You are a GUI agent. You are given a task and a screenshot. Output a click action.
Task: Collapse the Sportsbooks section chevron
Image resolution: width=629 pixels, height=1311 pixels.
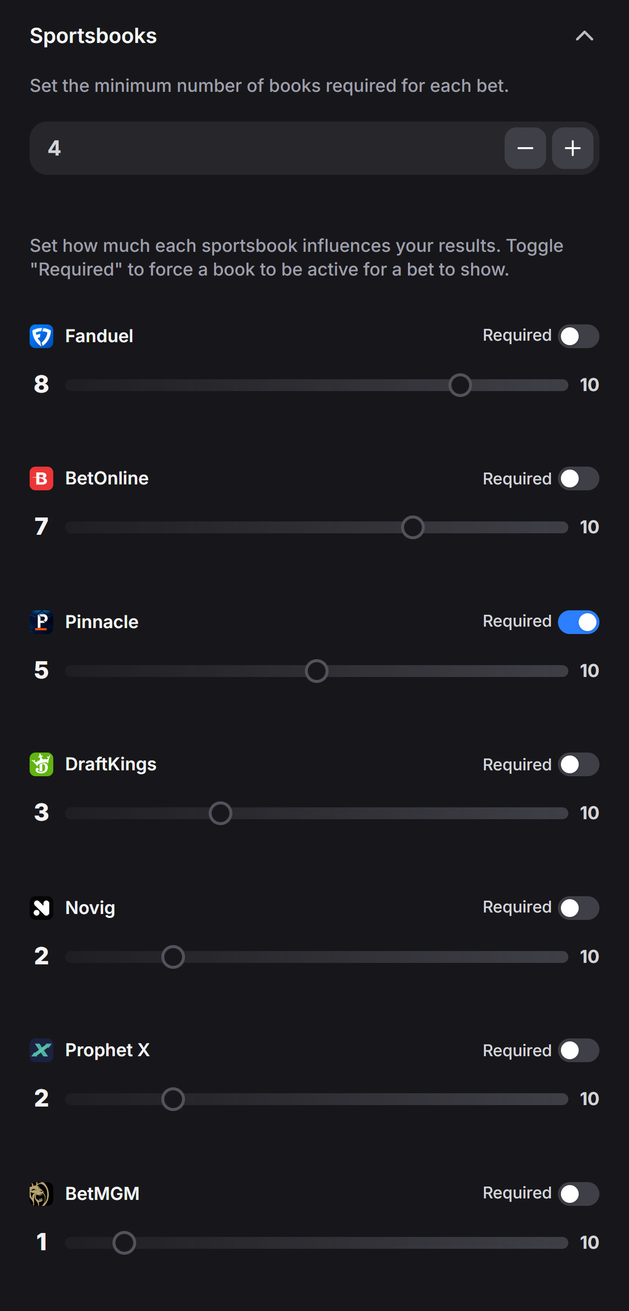click(x=584, y=36)
